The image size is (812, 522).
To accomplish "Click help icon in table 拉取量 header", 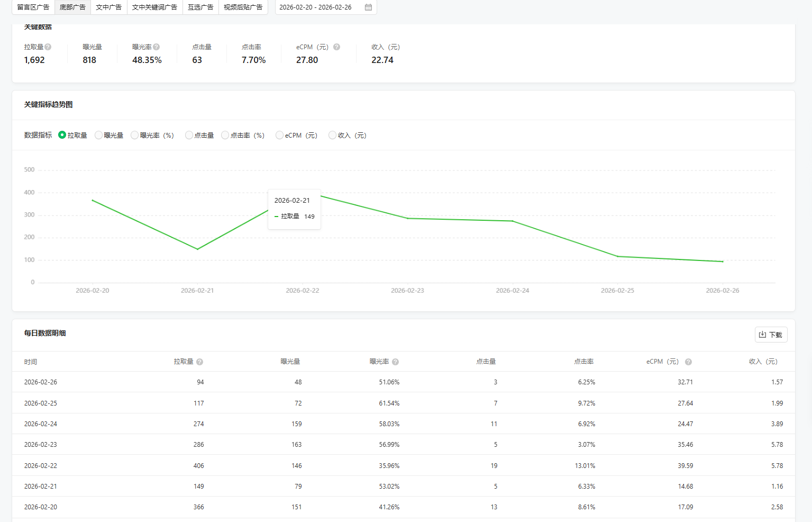I will coord(199,362).
